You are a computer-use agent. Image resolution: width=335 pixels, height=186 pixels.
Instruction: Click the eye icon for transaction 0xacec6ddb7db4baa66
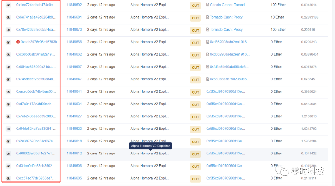(x=8, y=92)
